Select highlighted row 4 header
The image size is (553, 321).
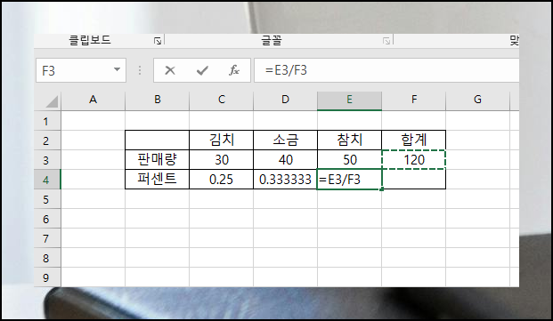coord(47,180)
